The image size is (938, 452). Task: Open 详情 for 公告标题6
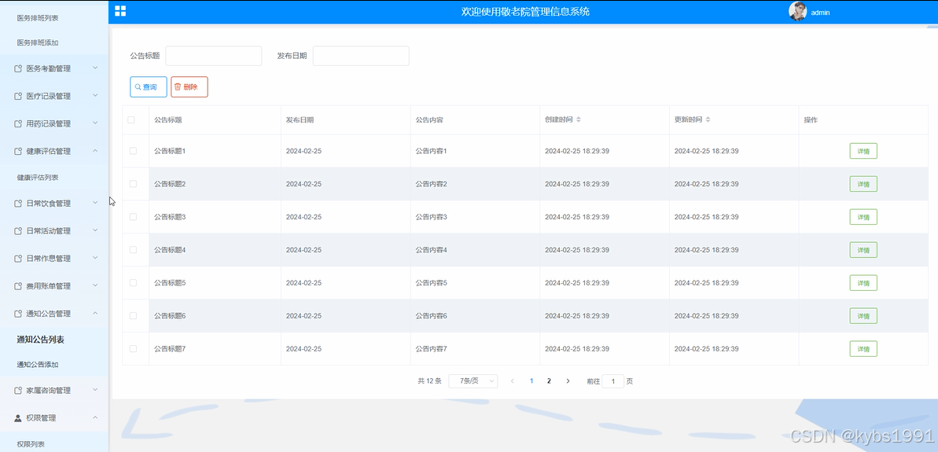click(x=863, y=316)
